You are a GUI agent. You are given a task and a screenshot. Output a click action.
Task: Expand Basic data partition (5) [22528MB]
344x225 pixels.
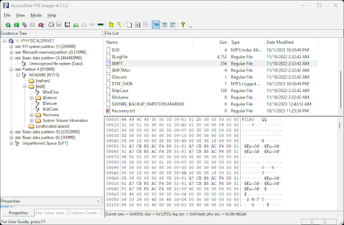(x=11, y=132)
